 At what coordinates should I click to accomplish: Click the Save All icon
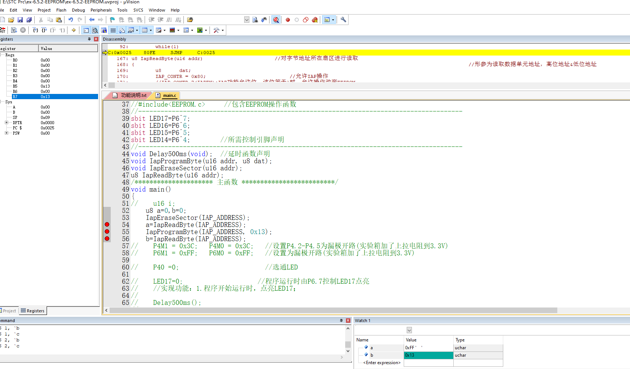[x=29, y=20]
